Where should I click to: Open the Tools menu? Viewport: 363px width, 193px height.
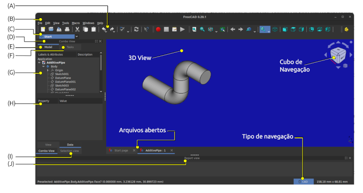pos(65,23)
